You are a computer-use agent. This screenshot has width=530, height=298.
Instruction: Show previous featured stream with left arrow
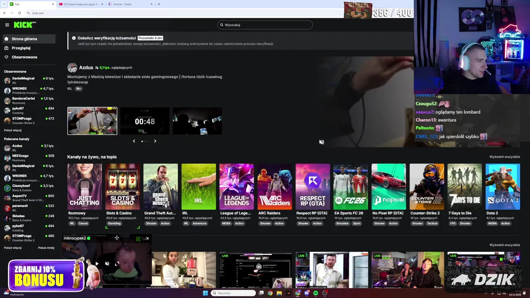(134, 141)
